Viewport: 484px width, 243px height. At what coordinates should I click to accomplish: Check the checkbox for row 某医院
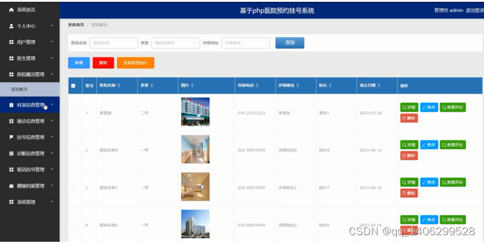pos(73,113)
